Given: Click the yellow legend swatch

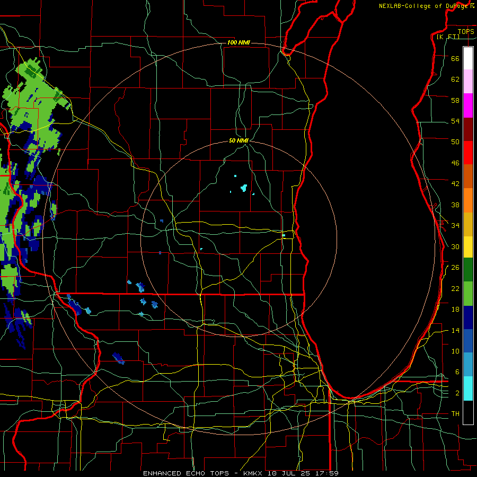Looking at the screenshot, I should pos(468,247).
